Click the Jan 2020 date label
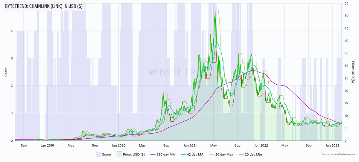The image size is (359, 162). (119, 146)
